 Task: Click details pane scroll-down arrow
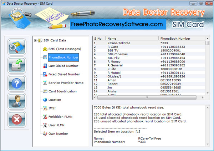coord(208,144)
